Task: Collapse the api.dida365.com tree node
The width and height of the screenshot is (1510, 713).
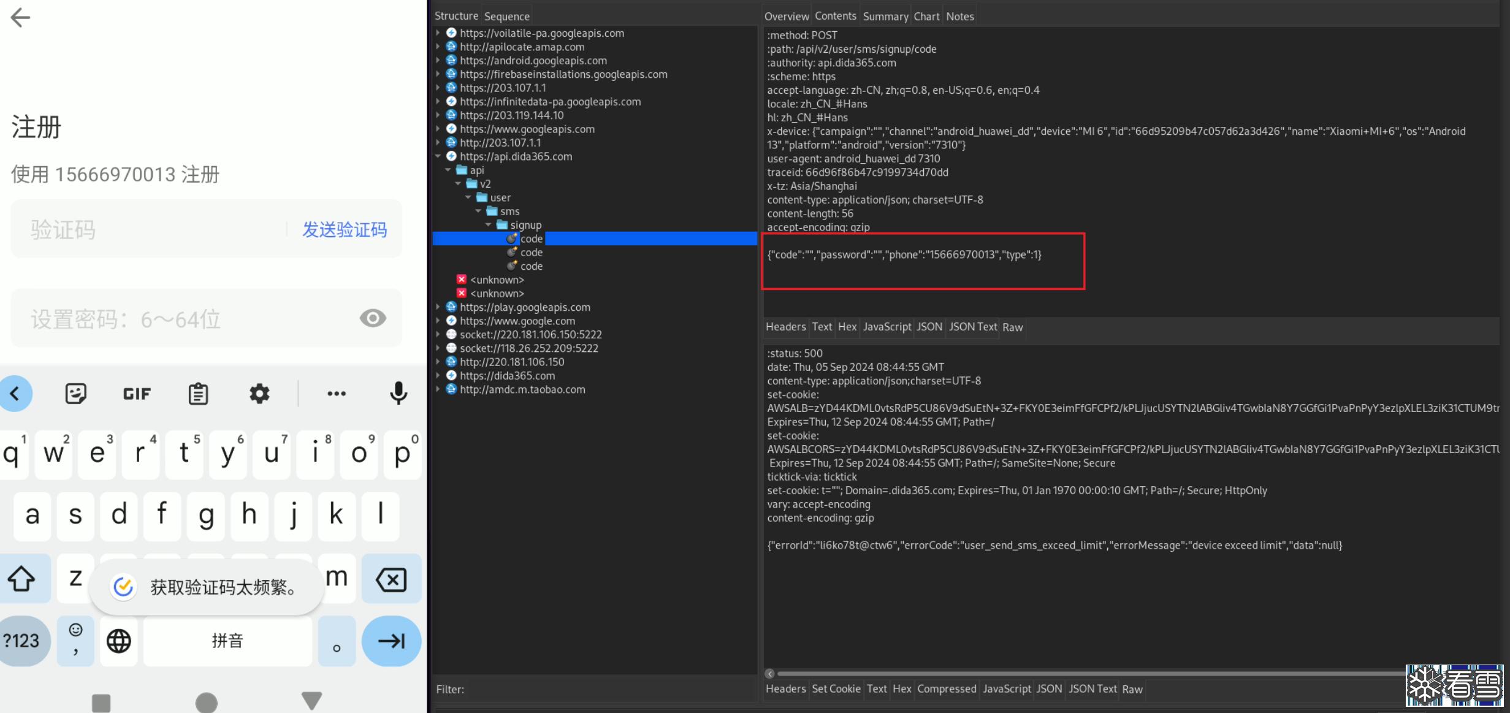Action: 438,156
